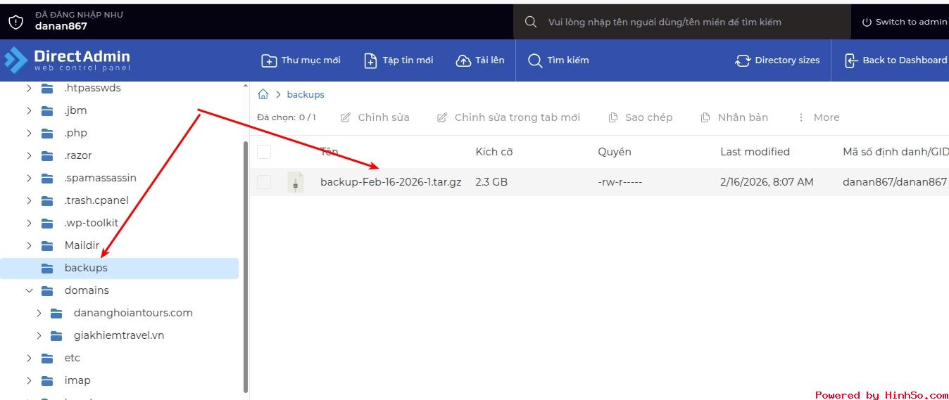Select the backups folder in tree
The height and width of the screenshot is (400, 949).
coord(86,268)
